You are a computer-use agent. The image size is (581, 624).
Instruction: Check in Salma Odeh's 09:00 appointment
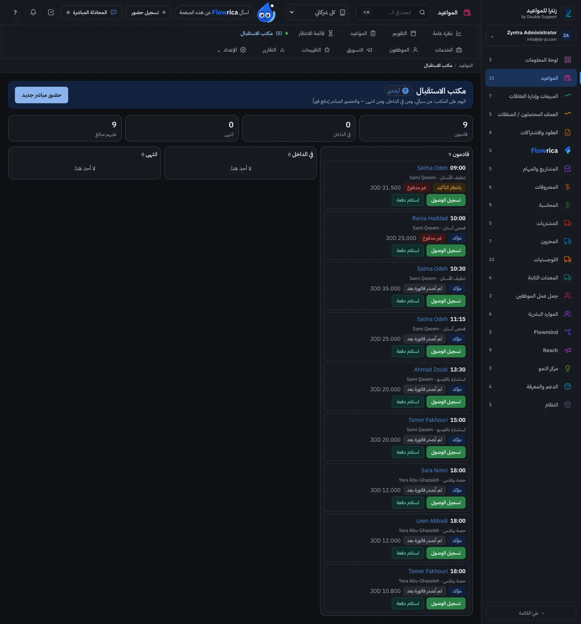click(x=446, y=200)
